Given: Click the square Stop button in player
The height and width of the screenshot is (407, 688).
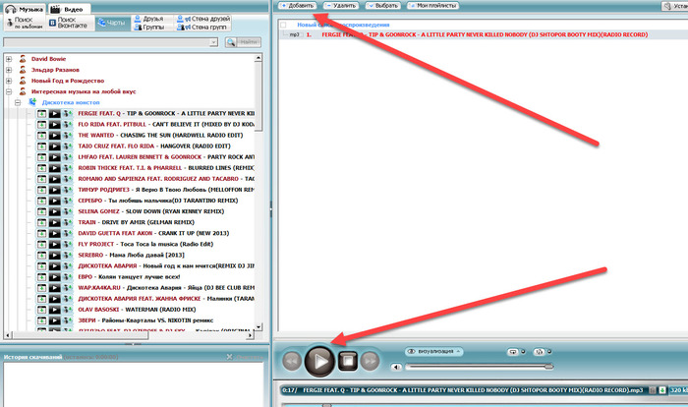Looking at the screenshot, I should [x=346, y=361].
